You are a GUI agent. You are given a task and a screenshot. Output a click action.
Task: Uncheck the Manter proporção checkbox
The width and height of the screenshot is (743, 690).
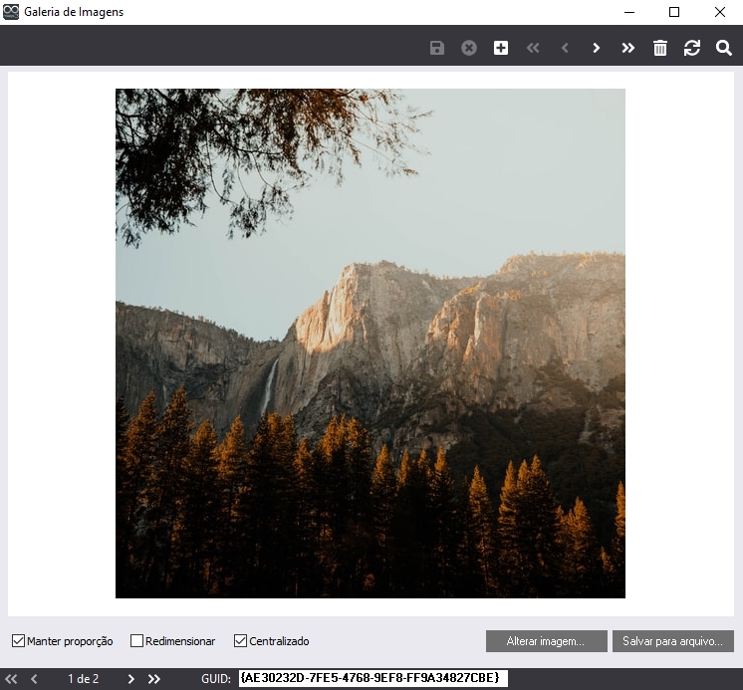click(x=19, y=641)
